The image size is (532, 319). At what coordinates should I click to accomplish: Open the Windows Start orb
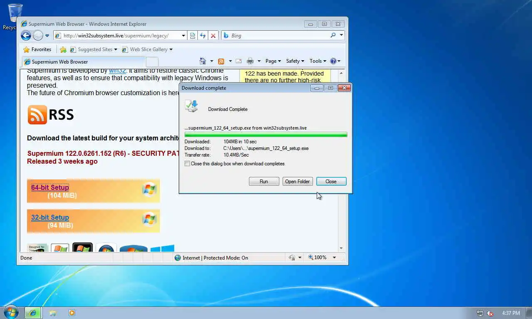pyautogui.click(x=11, y=312)
